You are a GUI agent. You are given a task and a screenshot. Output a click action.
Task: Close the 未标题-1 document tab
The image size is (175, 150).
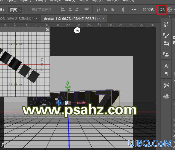tap(103, 18)
